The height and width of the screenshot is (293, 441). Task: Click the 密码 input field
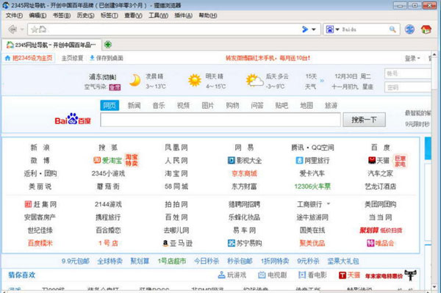pyautogui.click(x=407, y=87)
